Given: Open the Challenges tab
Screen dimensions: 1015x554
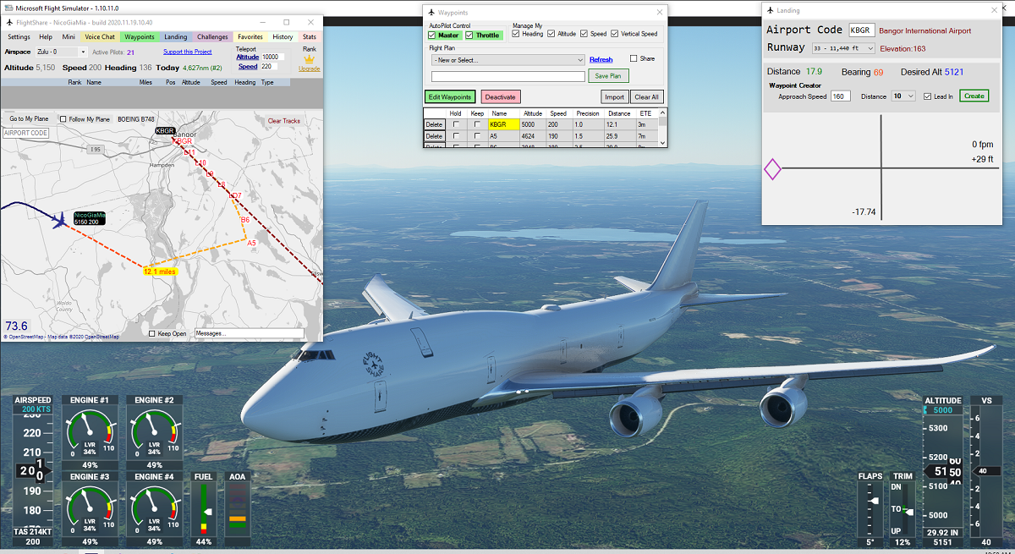Looking at the screenshot, I should click(x=212, y=37).
